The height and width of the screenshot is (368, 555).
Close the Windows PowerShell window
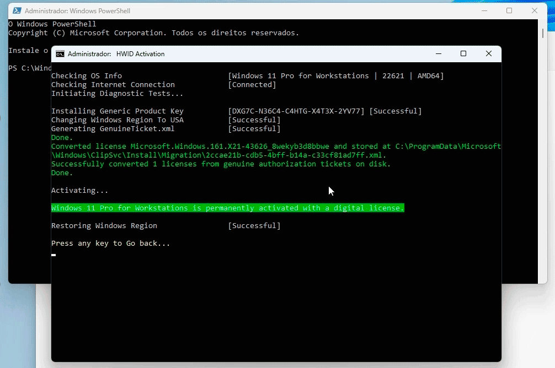535,10
